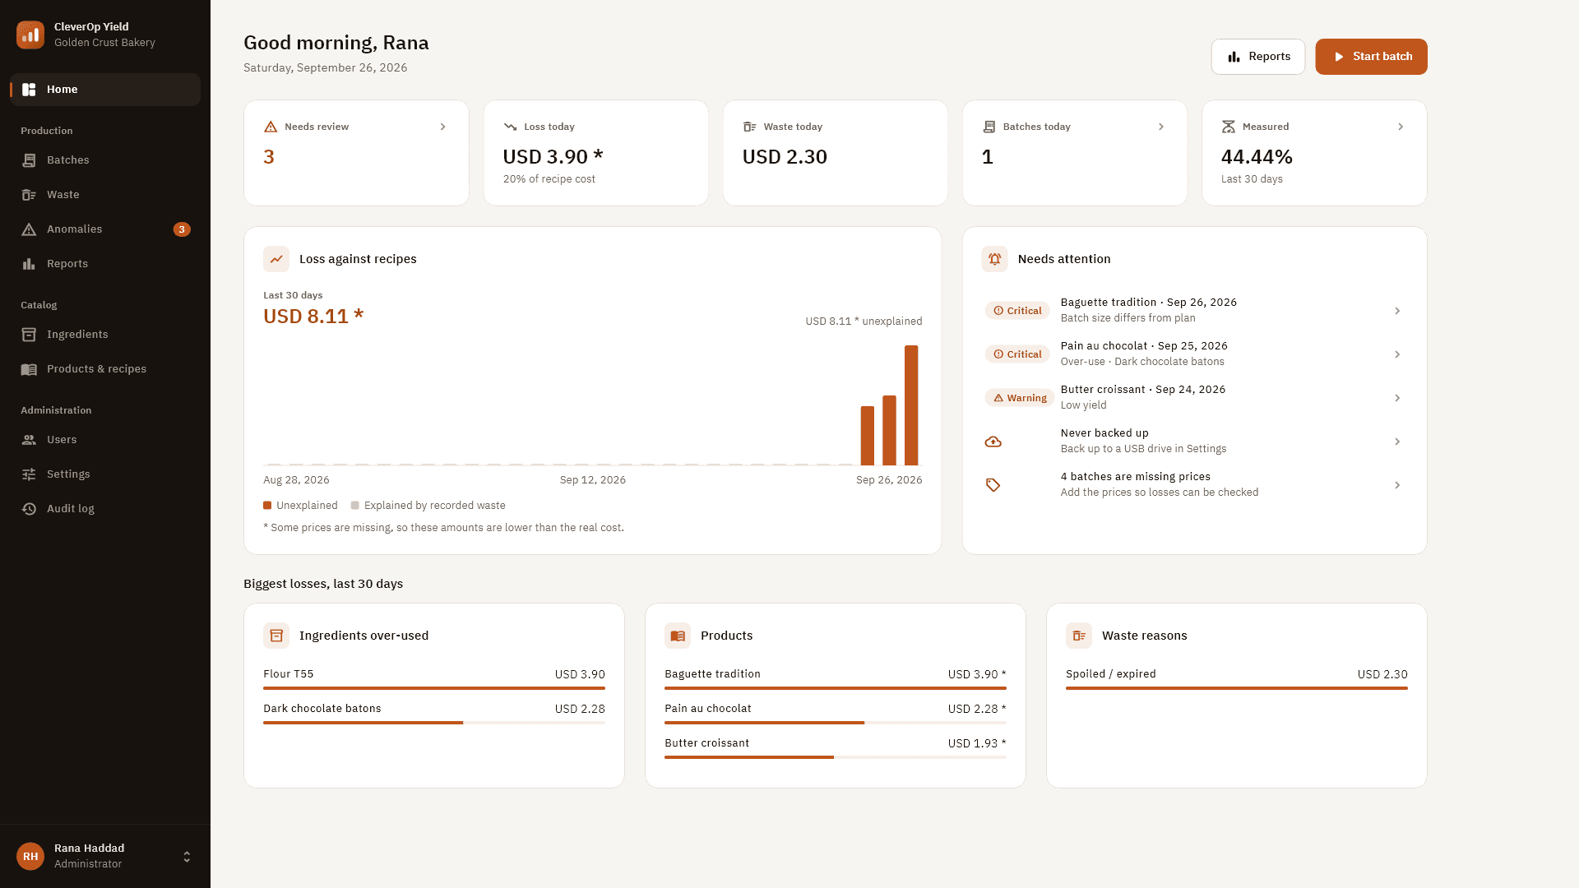Click the Ingredients sidebar icon
1579x888 pixels.
point(29,335)
